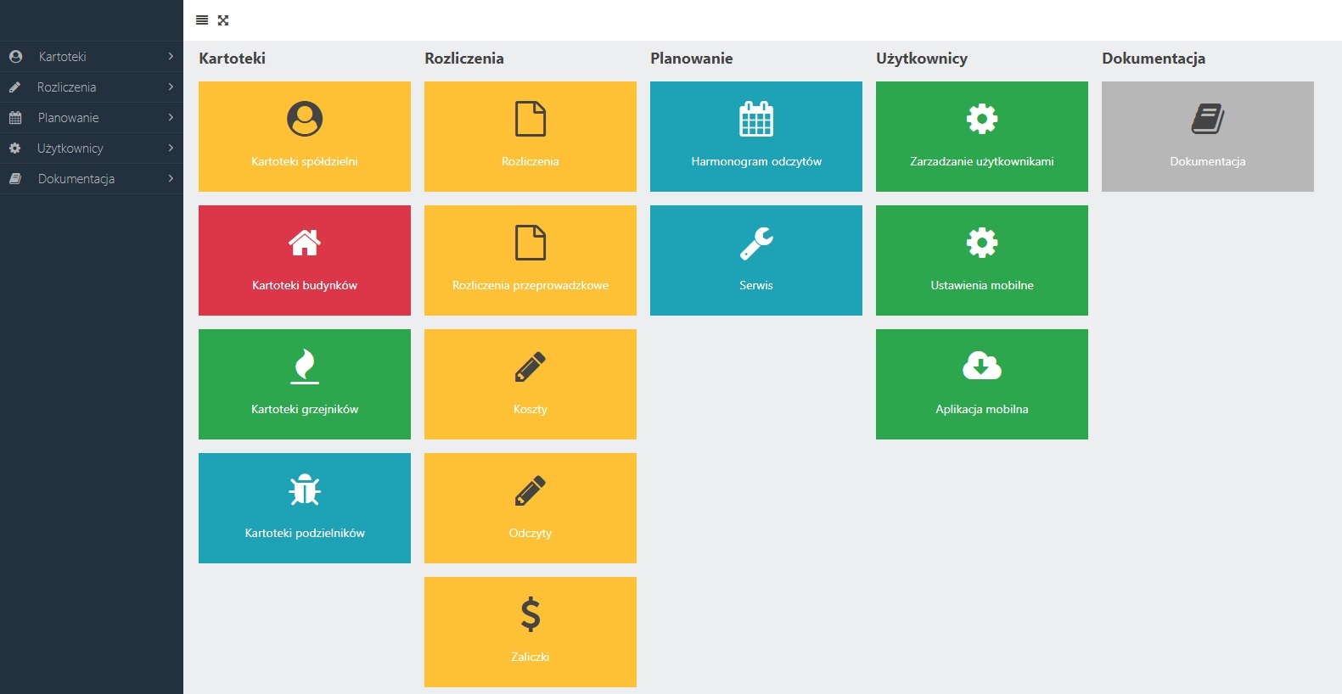Open the Serwis wrench icon tile
This screenshot has width=1342, height=694.
pos(756,260)
